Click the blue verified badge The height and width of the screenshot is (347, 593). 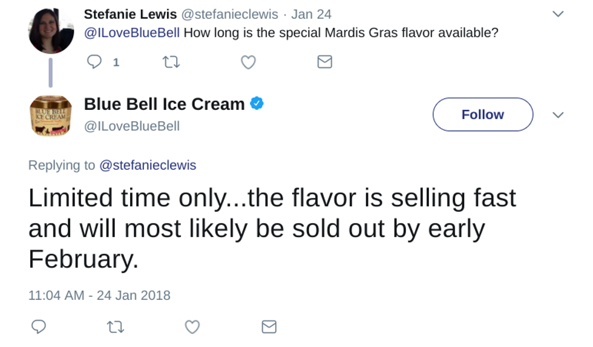[x=257, y=104]
